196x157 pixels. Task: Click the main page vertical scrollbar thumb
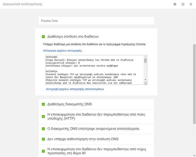pos(194,84)
